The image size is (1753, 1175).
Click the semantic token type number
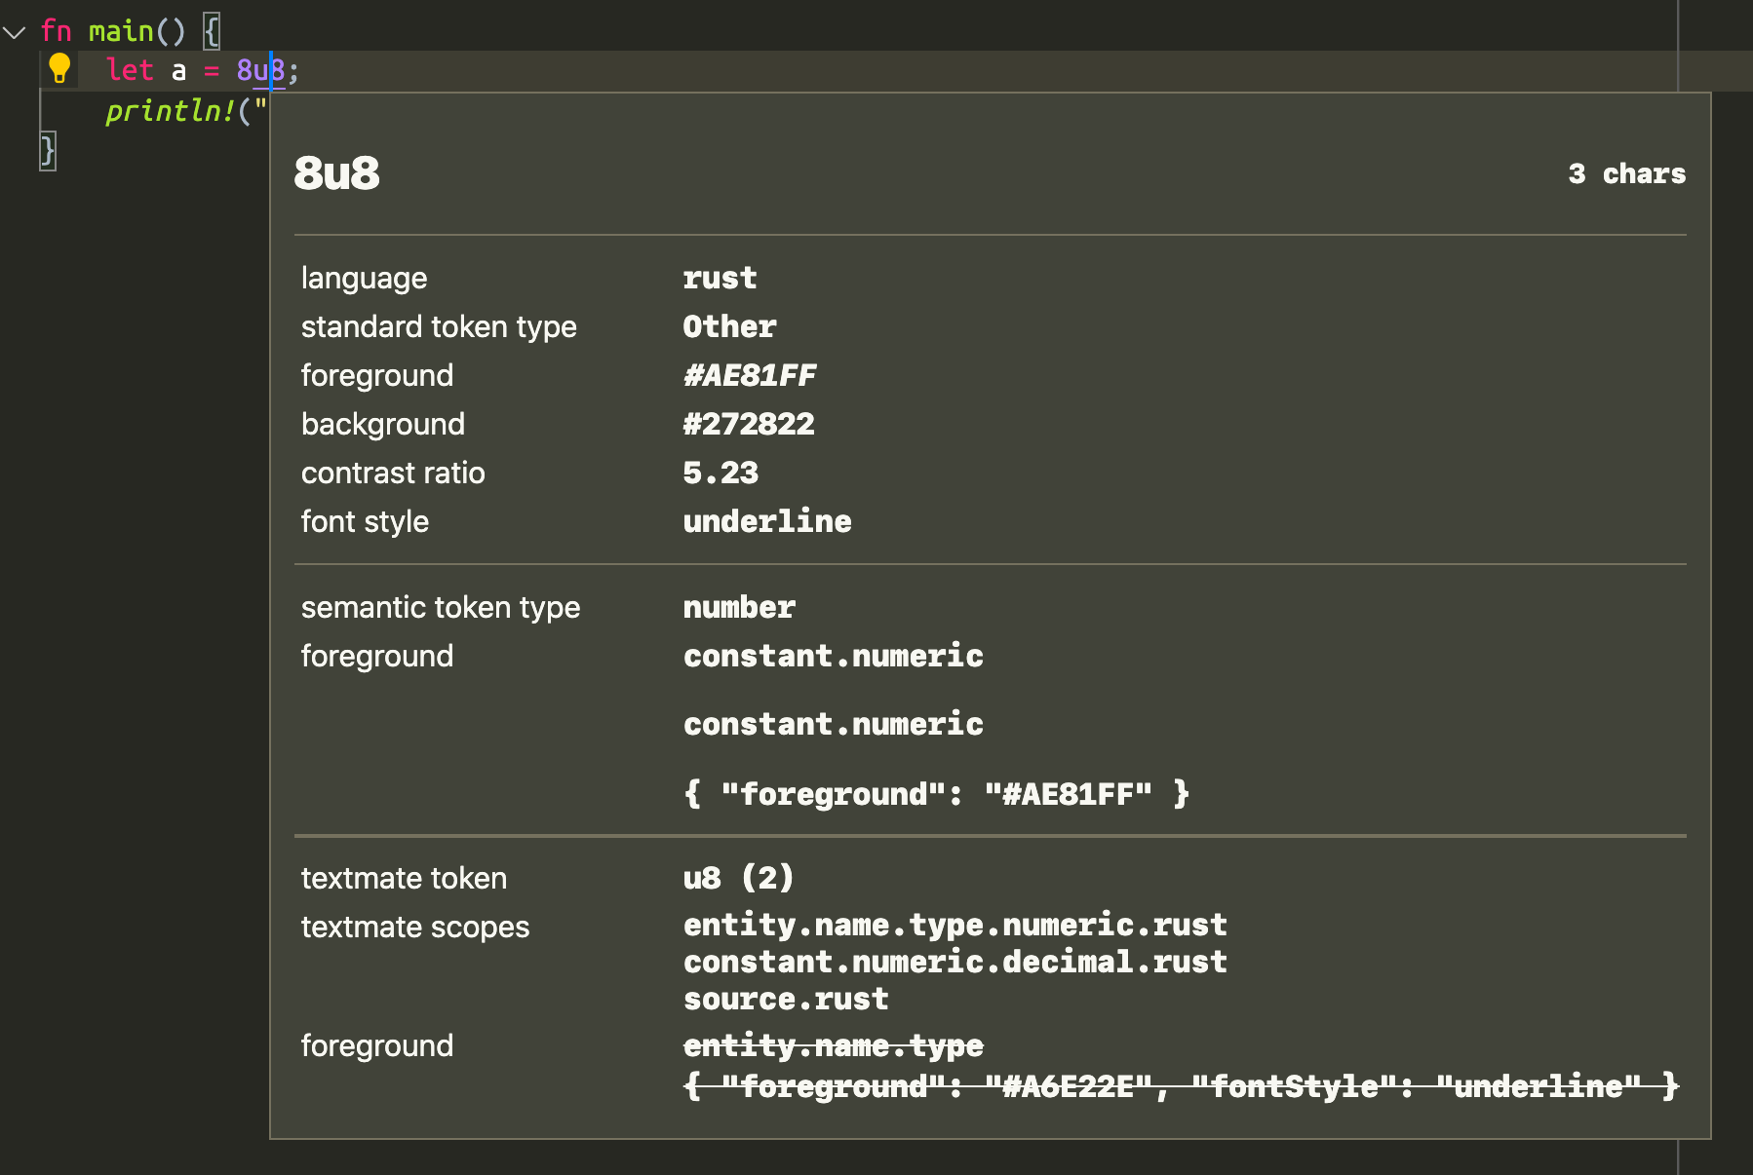point(739,607)
